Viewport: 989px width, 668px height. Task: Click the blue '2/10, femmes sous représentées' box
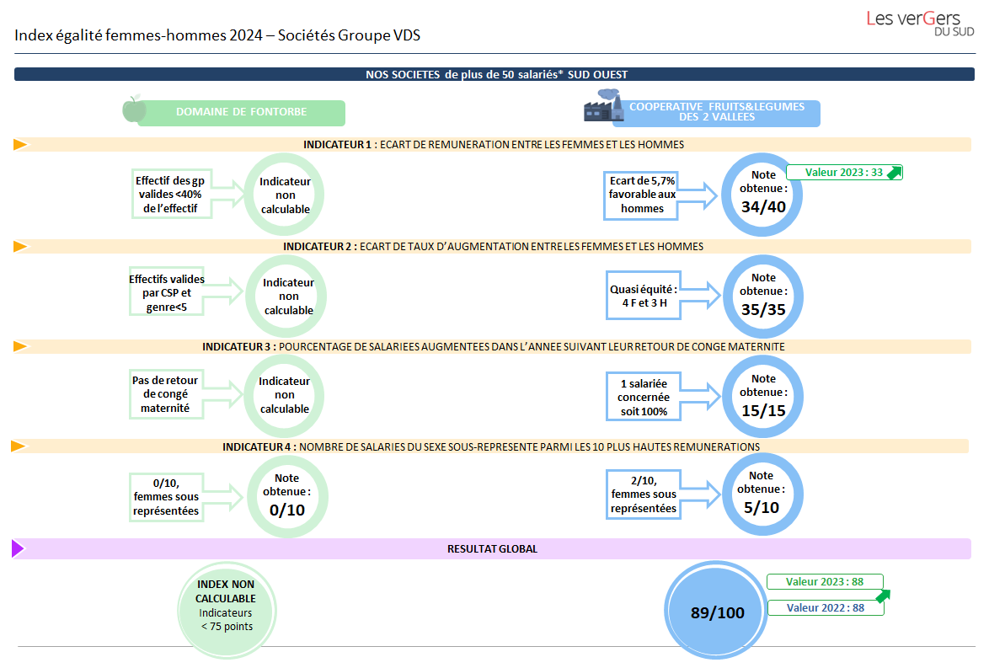pyautogui.click(x=644, y=494)
